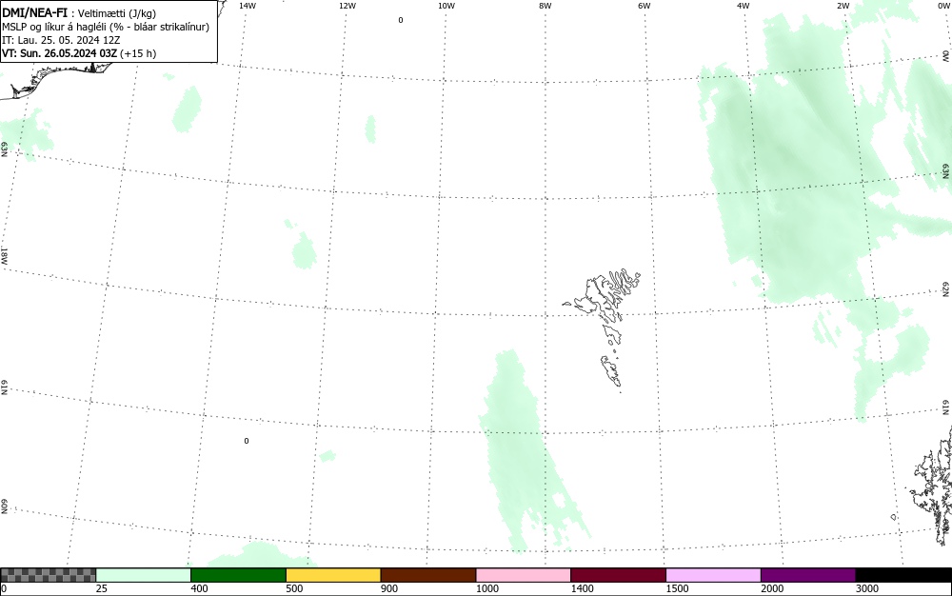Select the maroon 1400–1500 legend swatch

[618, 575]
